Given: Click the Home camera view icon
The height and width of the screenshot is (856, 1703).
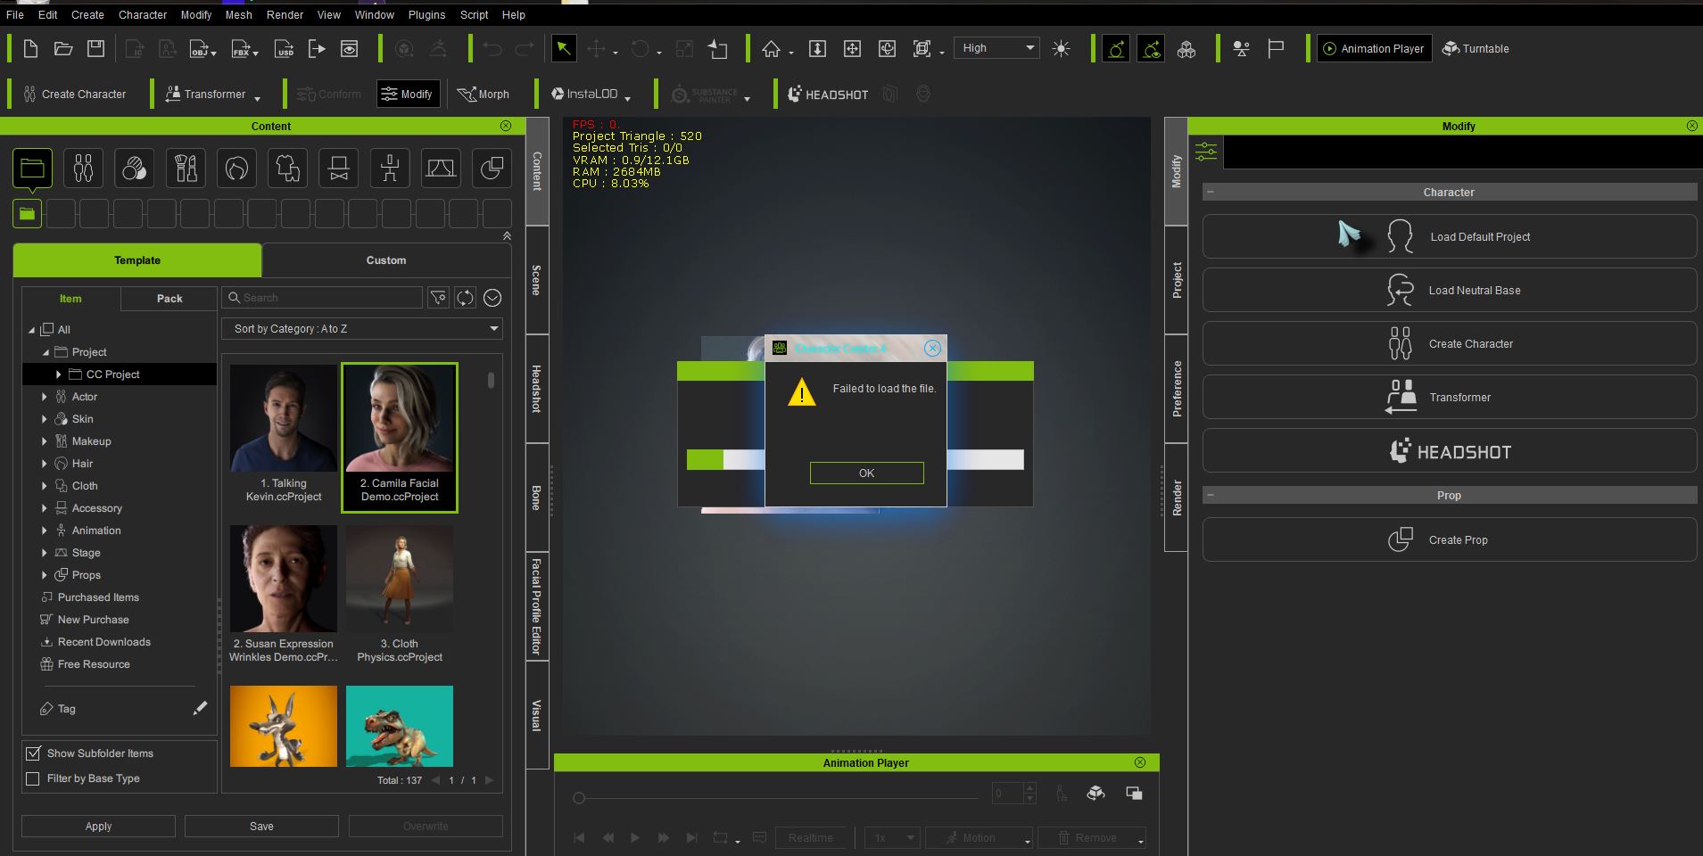Looking at the screenshot, I should (x=772, y=49).
